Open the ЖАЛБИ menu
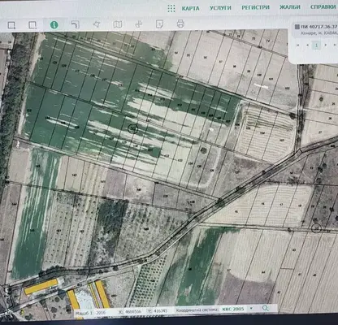 pos(290,7)
